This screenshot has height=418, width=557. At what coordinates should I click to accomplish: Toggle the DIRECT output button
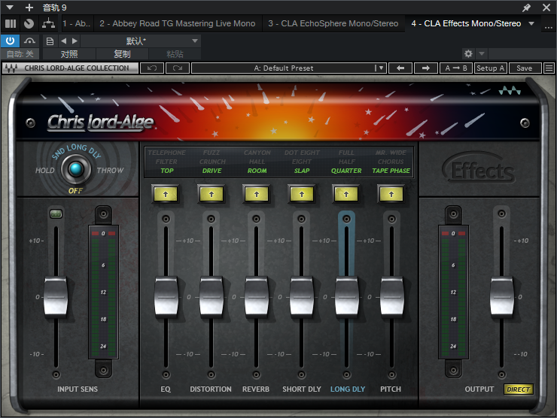pyautogui.click(x=519, y=389)
